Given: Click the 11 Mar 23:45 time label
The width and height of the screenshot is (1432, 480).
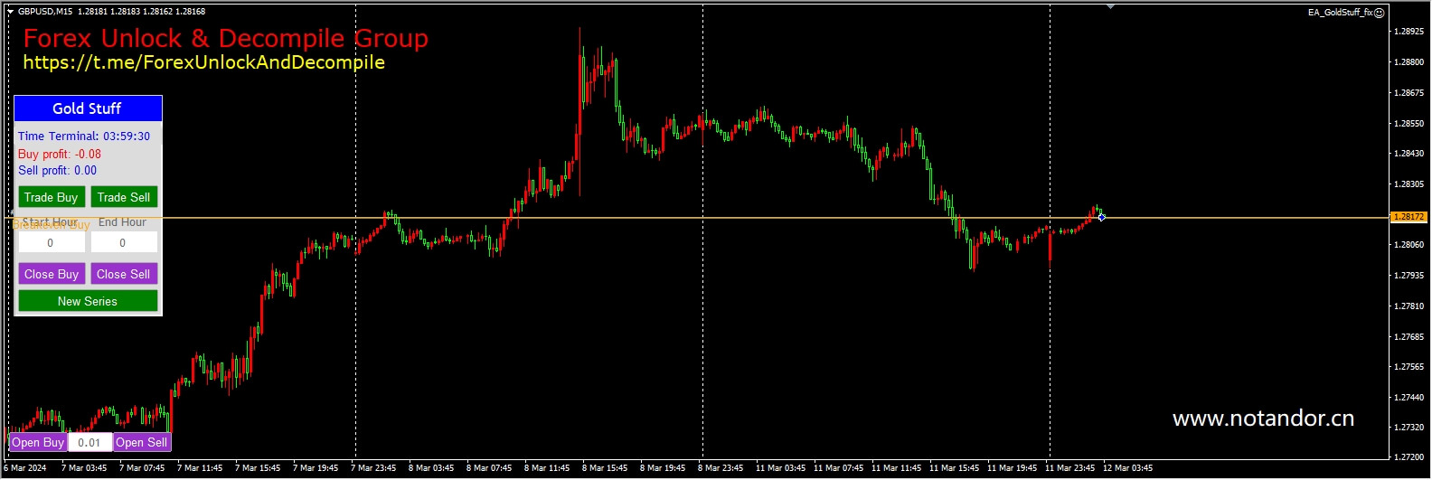Looking at the screenshot, I should 1069,468.
